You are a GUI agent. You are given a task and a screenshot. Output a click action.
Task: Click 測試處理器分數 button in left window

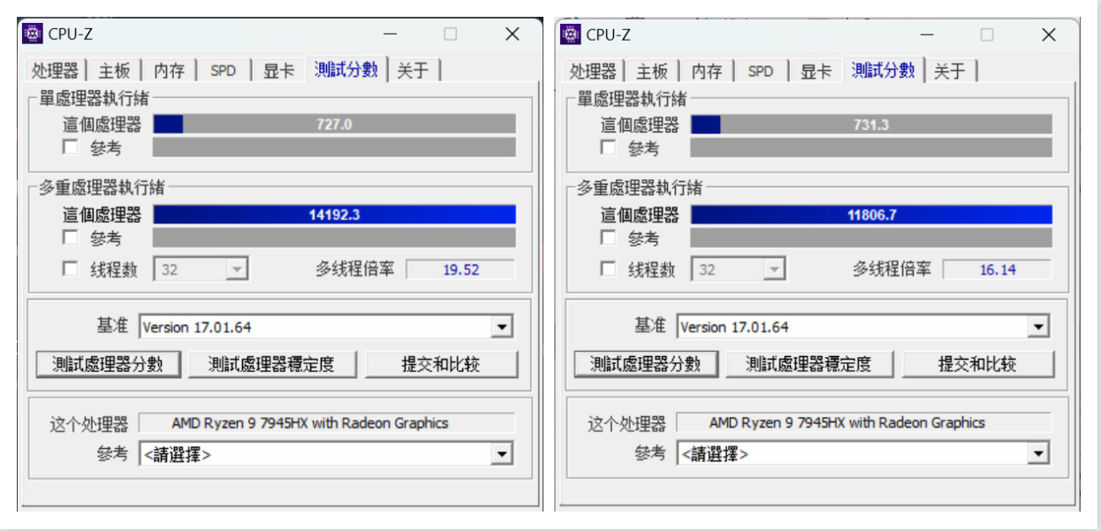point(109,364)
